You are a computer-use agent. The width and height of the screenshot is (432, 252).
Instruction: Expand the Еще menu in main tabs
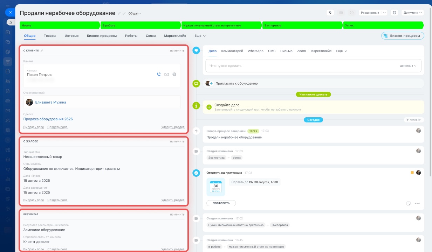[x=200, y=36]
